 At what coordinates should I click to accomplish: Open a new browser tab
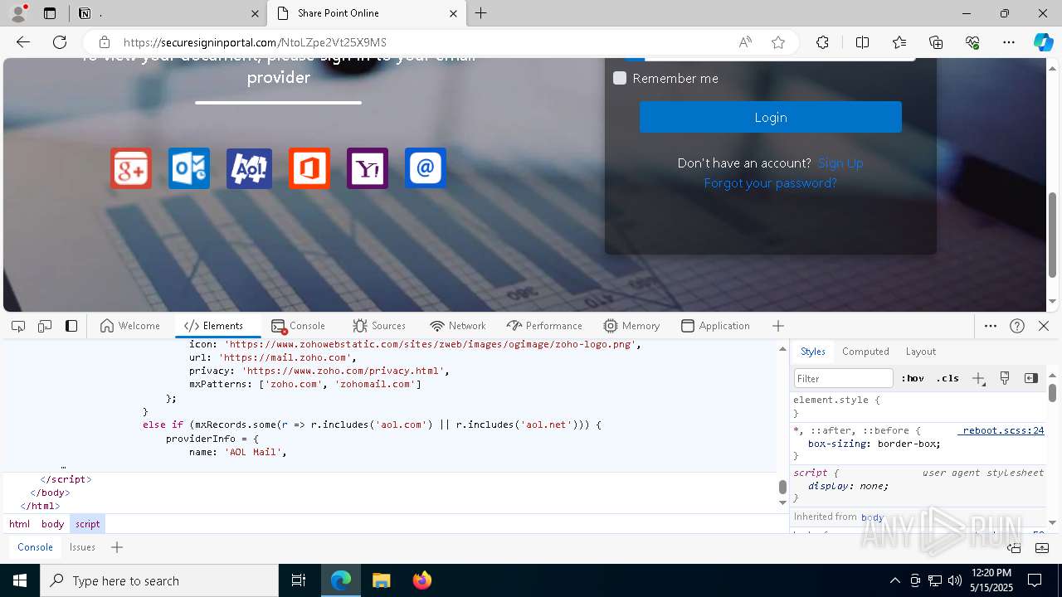pyautogui.click(x=481, y=13)
